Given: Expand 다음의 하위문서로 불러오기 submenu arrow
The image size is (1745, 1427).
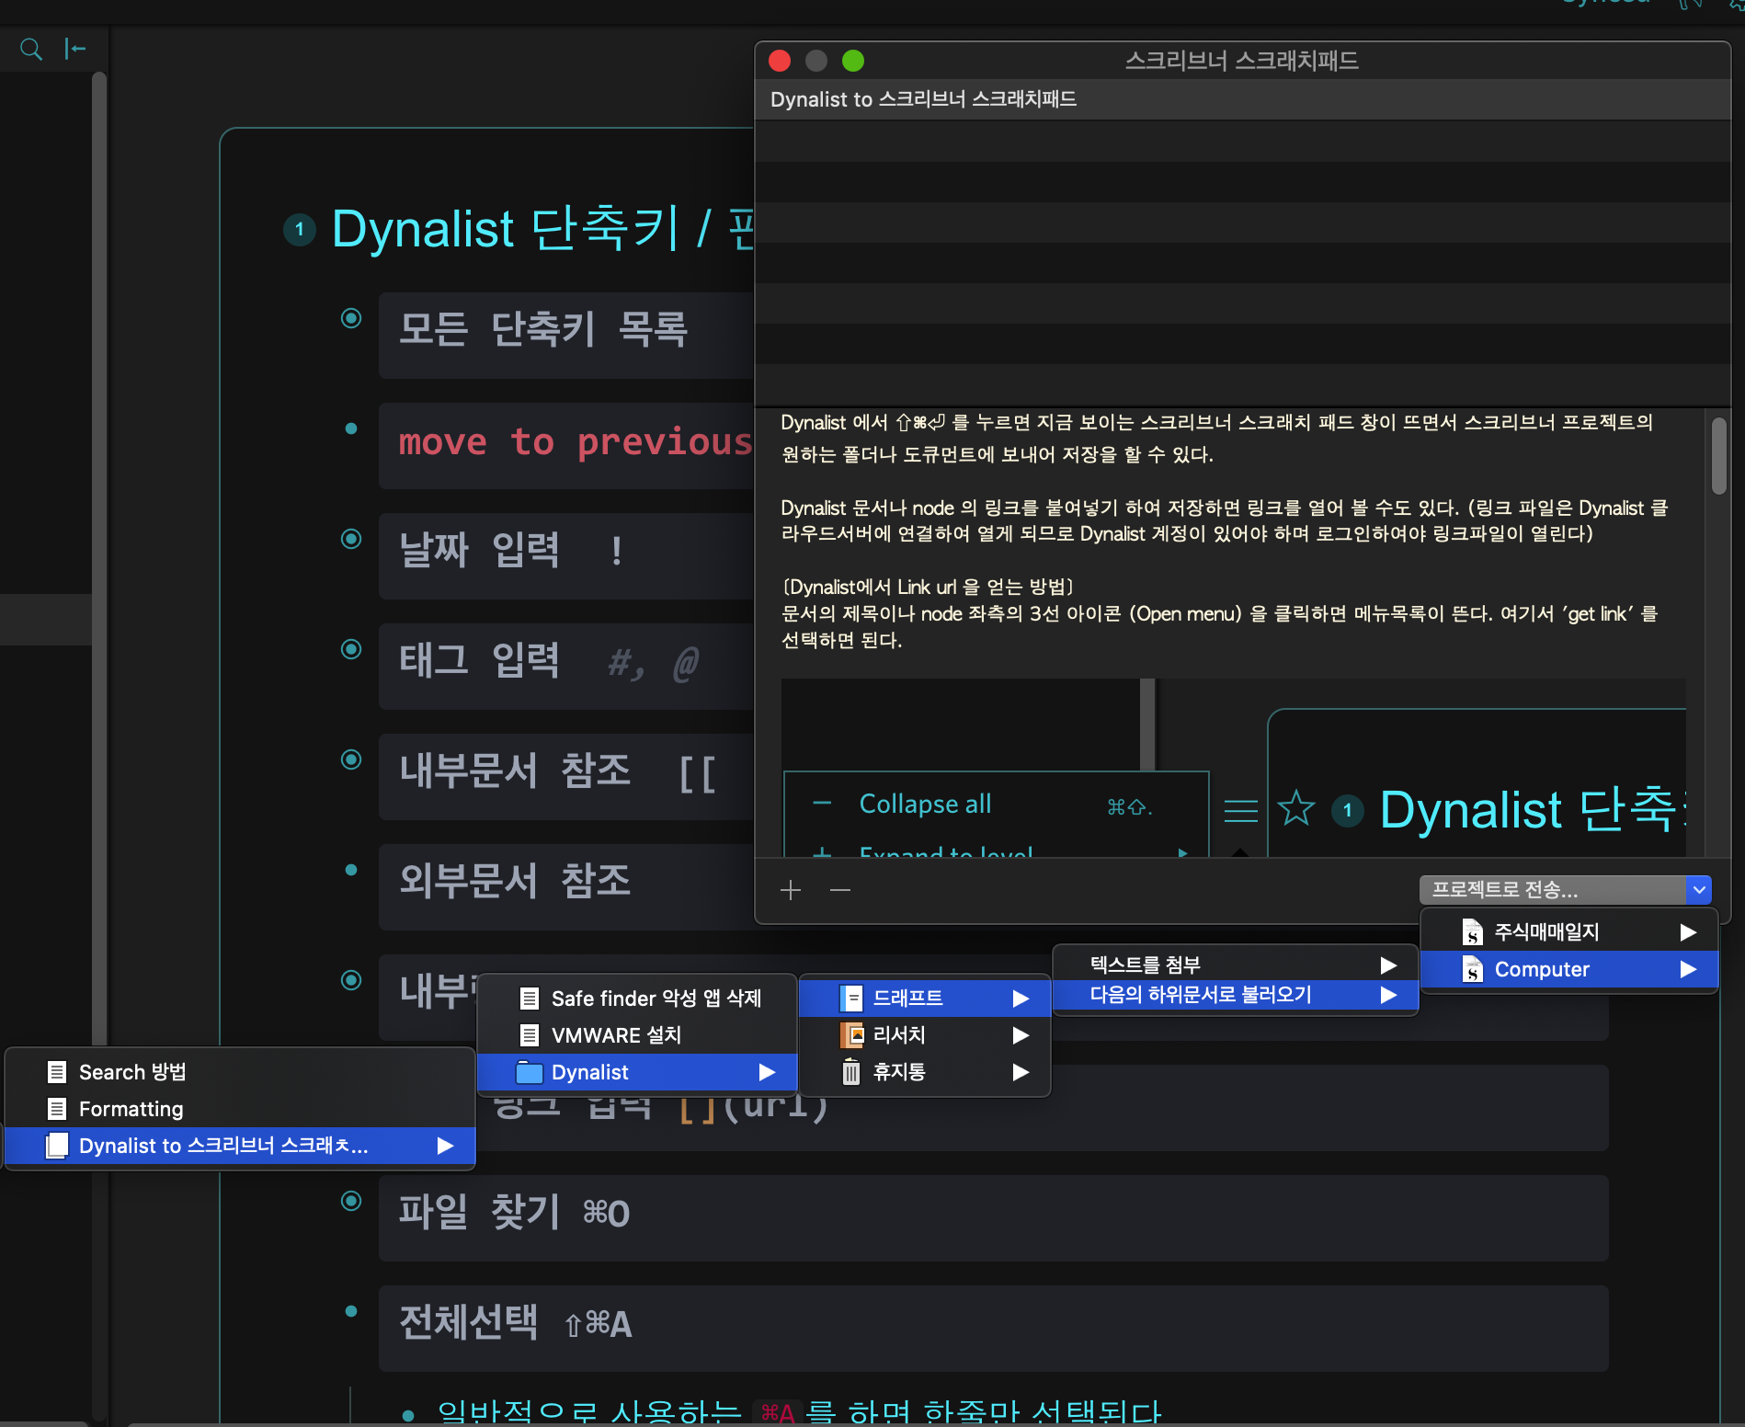Looking at the screenshot, I should (1388, 995).
